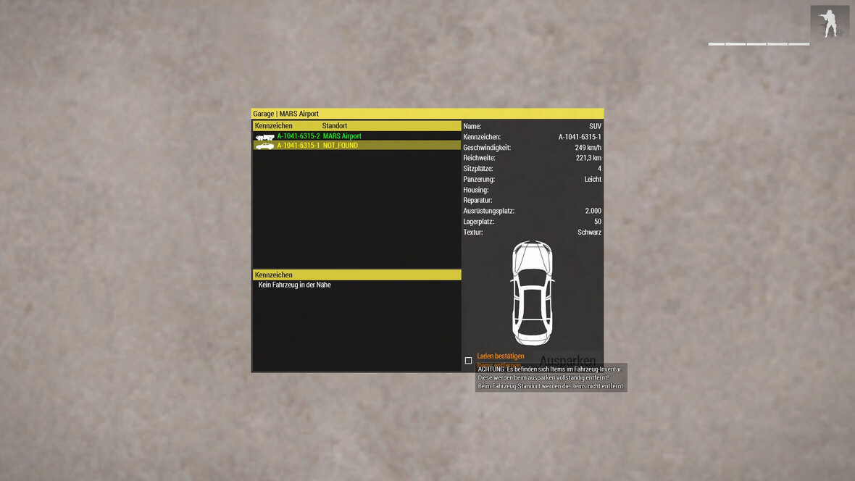
Task: Click the Standort column header
Action: pos(334,126)
